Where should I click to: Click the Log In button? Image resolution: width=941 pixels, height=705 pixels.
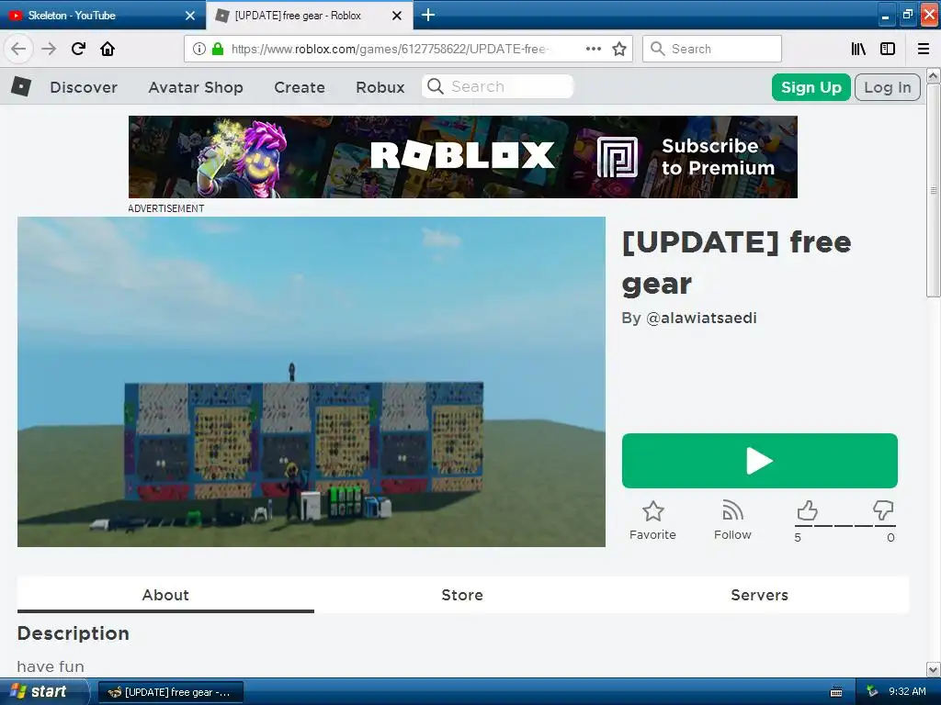point(887,87)
